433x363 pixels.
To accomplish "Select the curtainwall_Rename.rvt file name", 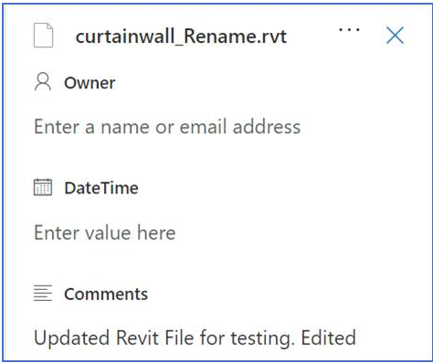I will point(181,36).
